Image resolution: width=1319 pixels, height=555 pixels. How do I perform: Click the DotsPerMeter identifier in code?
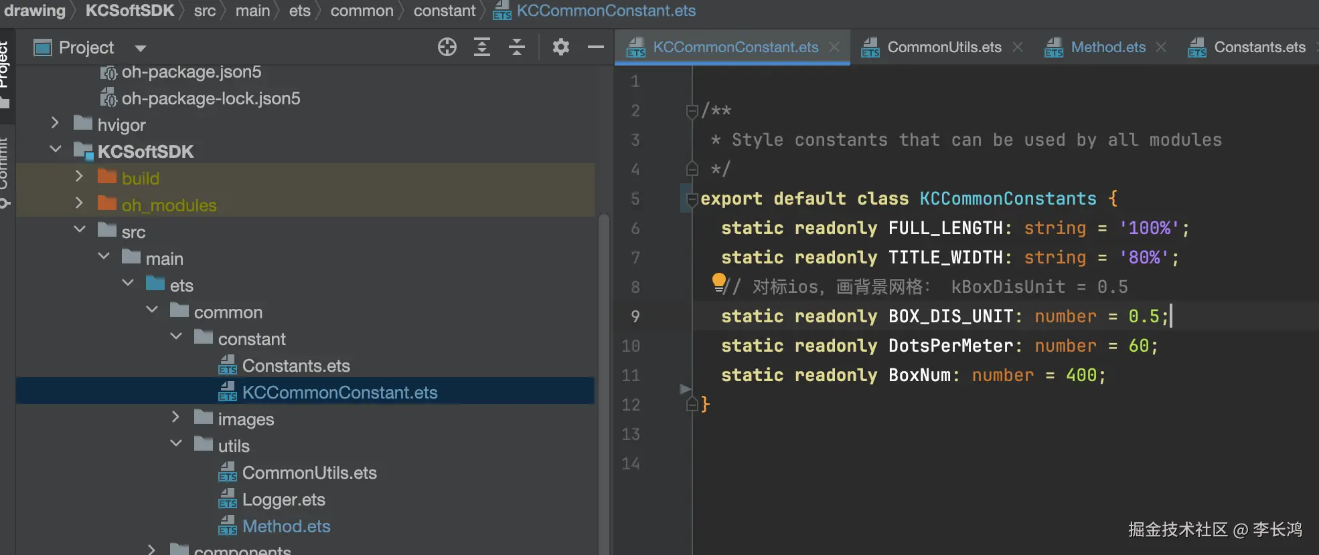951,346
